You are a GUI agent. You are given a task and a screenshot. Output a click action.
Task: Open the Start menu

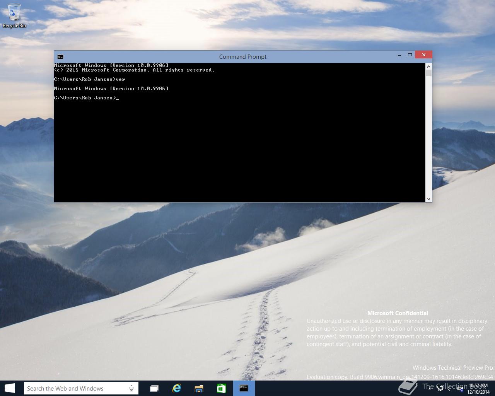point(9,388)
